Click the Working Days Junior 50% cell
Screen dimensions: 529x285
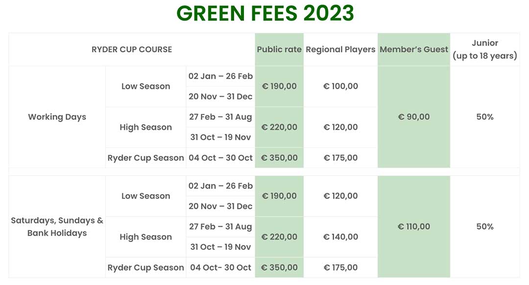pyautogui.click(x=485, y=117)
